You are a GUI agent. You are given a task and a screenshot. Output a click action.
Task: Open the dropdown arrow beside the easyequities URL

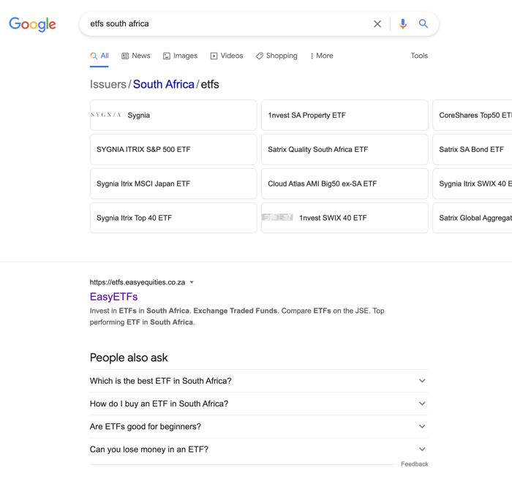pyautogui.click(x=192, y=282)
